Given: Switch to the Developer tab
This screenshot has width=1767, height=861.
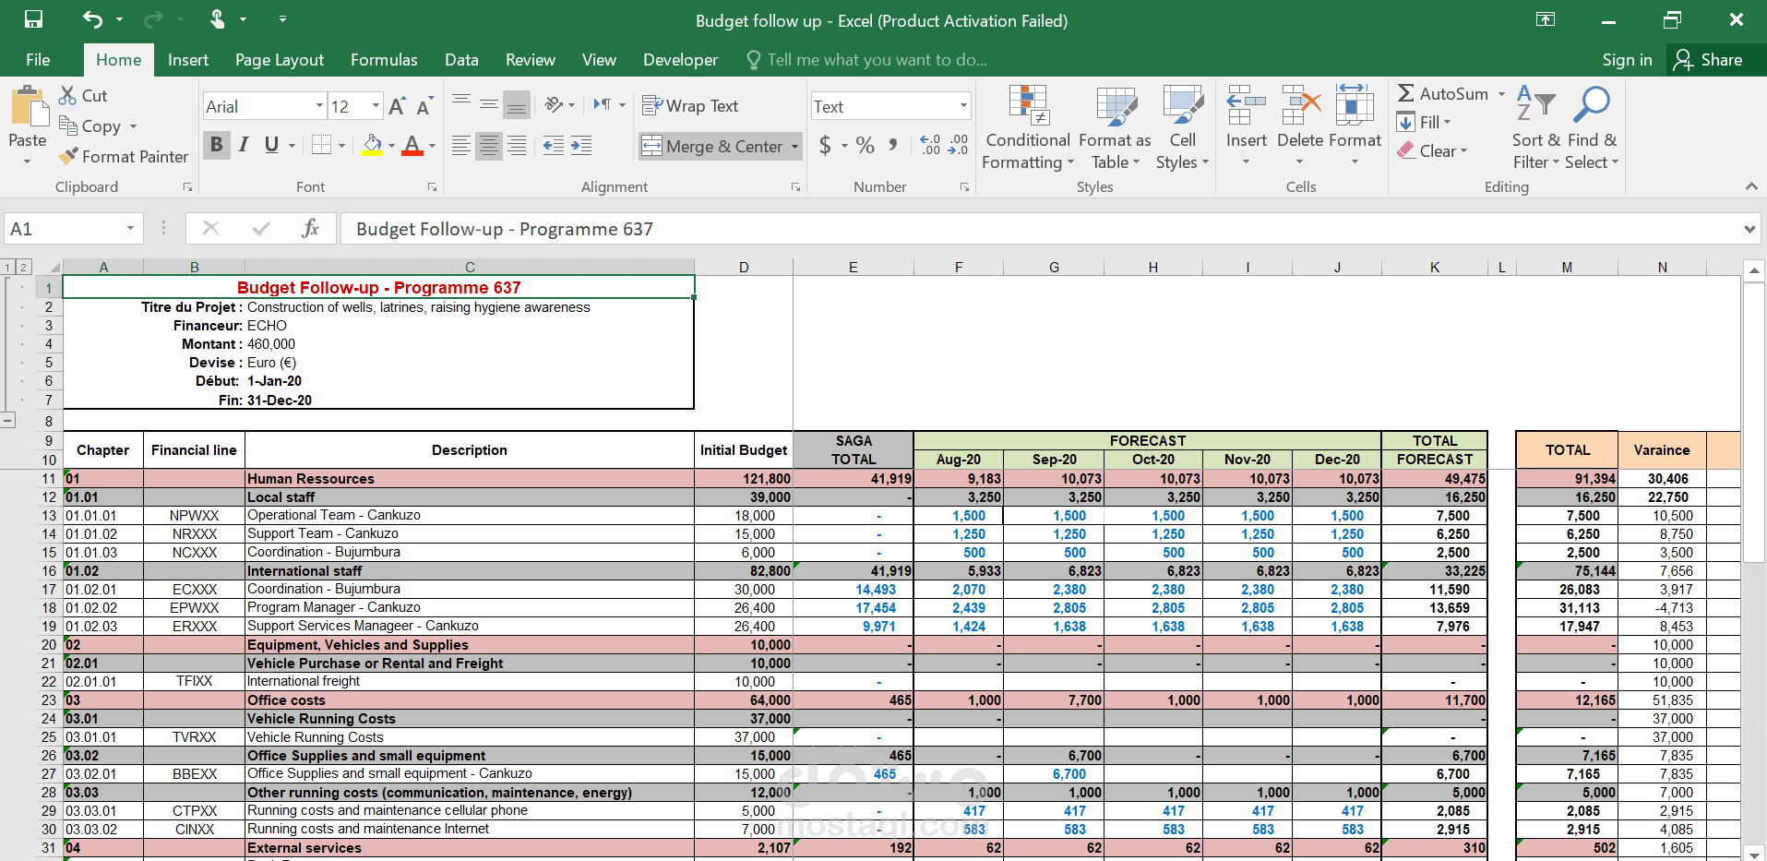Looking at the screenshot, I should (680, 60).
